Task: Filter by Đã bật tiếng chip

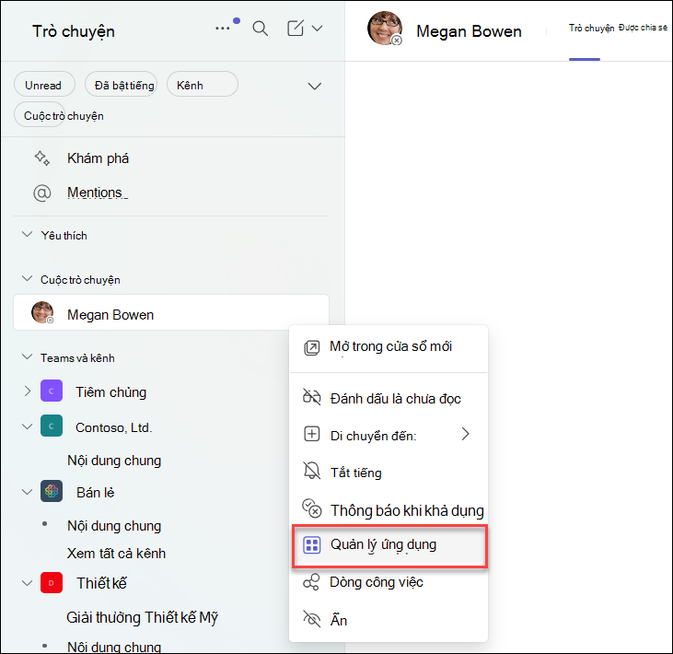Action: point(121,85)
